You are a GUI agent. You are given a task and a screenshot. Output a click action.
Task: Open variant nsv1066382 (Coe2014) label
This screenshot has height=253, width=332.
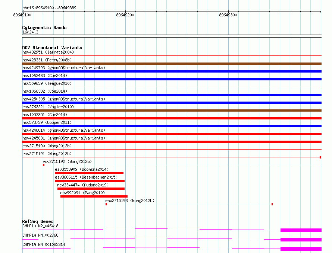tap(45, 91)
